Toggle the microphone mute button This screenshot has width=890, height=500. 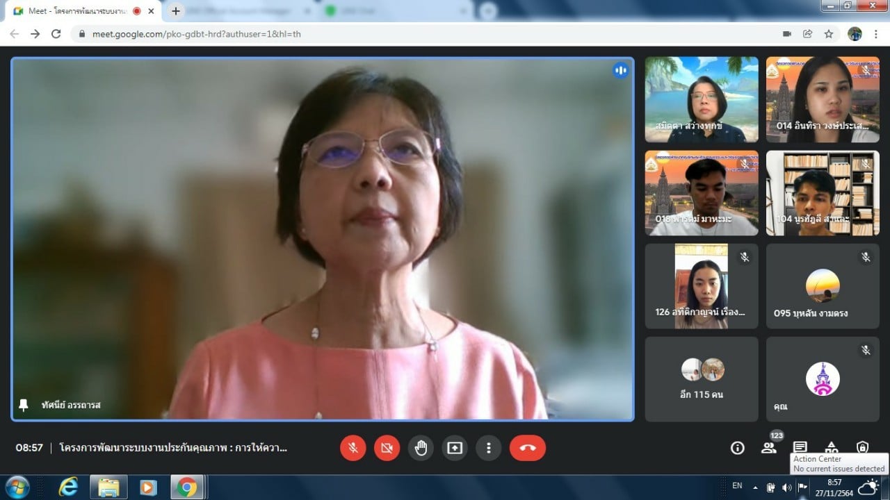(x=353, y=448)
